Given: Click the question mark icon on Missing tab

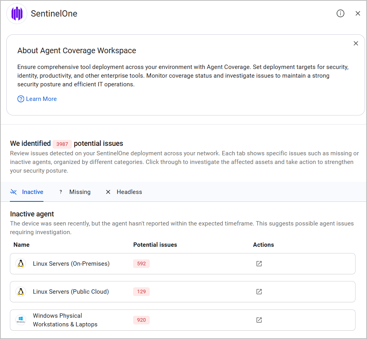Looking at the screenshot, I should click(60, 192).
